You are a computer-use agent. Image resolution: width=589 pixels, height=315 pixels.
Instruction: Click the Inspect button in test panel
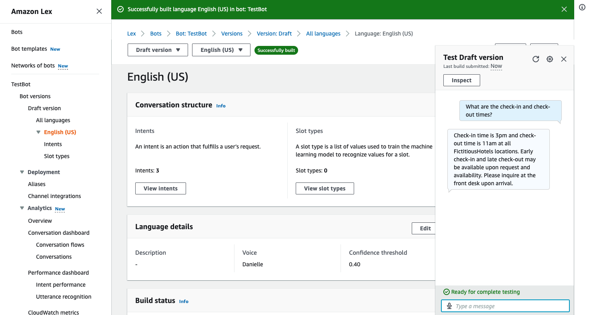tap(462, 80)
